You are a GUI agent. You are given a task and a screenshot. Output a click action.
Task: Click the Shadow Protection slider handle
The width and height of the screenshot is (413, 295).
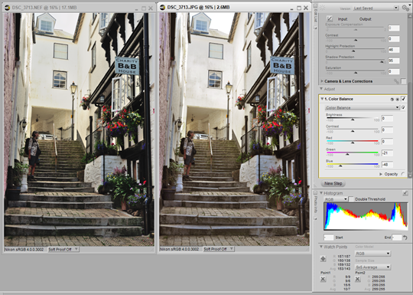click(x=382, y=62)
